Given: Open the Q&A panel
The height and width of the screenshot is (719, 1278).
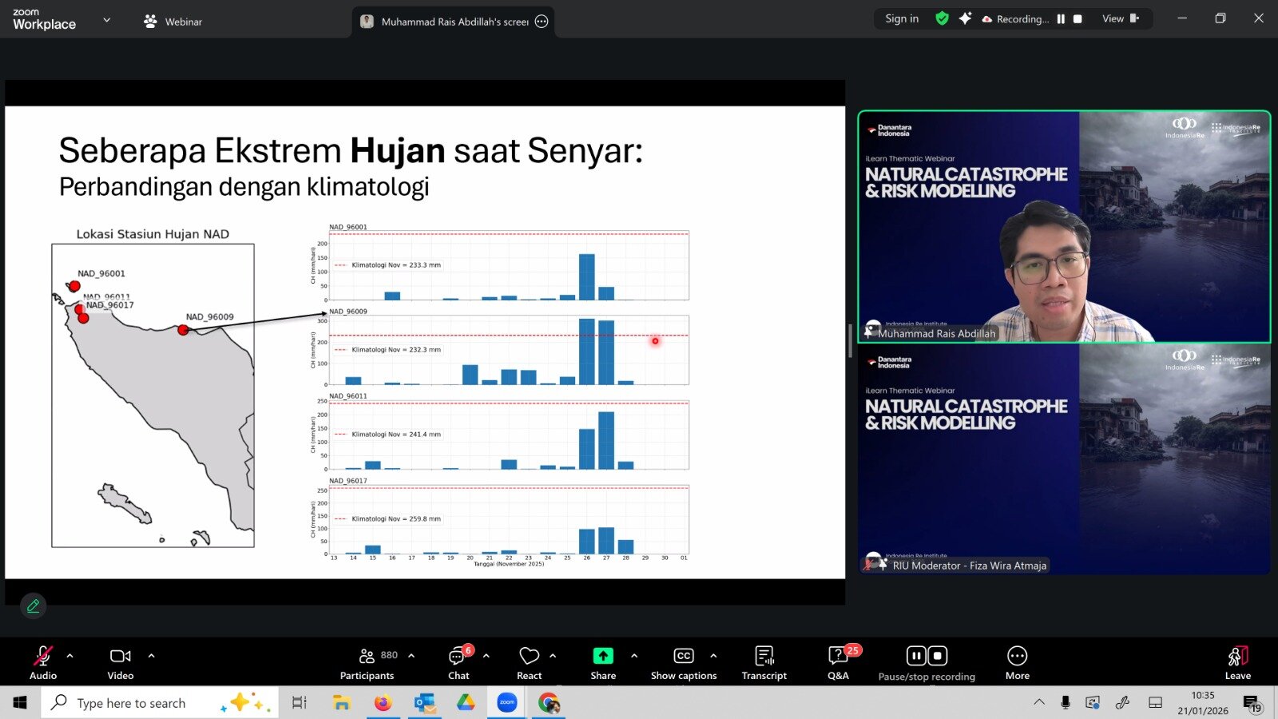Looking at the screenshot, I should tap(837, 662).
